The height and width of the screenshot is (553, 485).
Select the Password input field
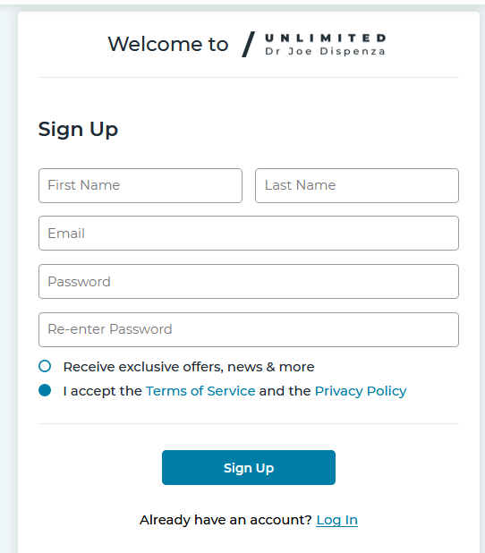[x=249, y=282]
